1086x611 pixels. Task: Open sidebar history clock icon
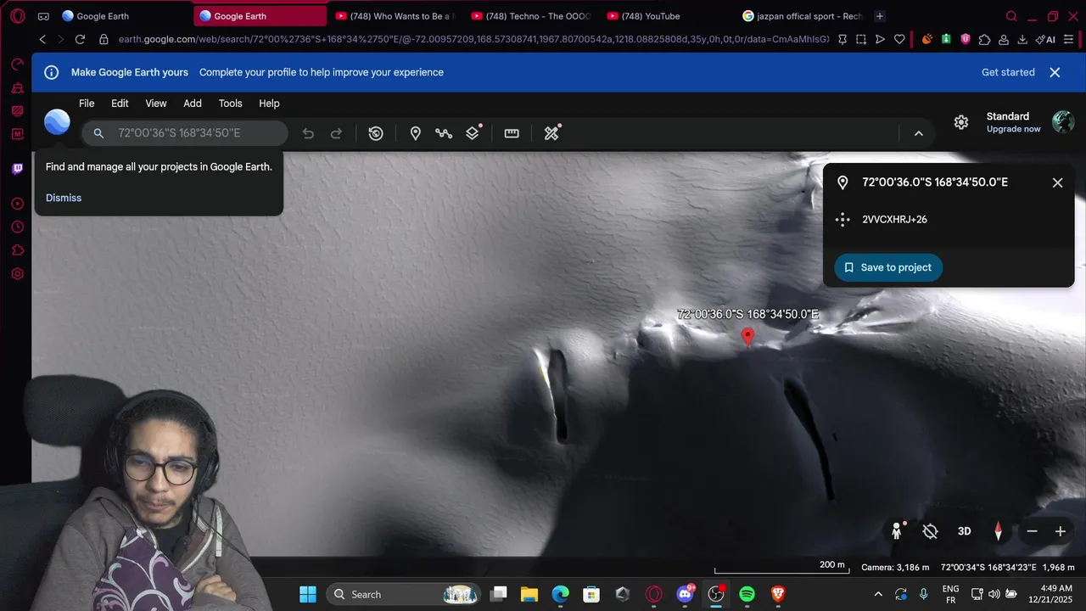pyautogui.click(x=17, y=227)
